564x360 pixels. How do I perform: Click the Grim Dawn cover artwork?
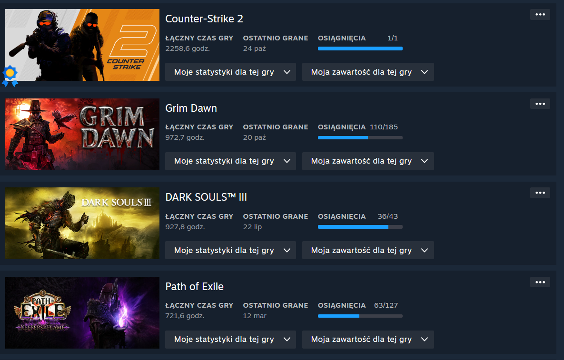pos(82,134)
